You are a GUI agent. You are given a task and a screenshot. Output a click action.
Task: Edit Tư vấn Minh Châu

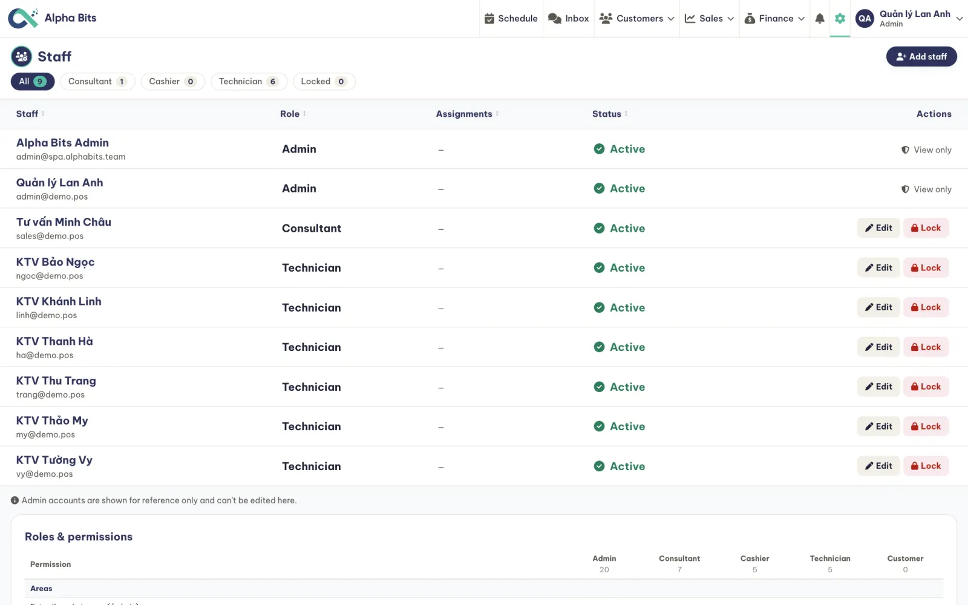coord(878,228)
